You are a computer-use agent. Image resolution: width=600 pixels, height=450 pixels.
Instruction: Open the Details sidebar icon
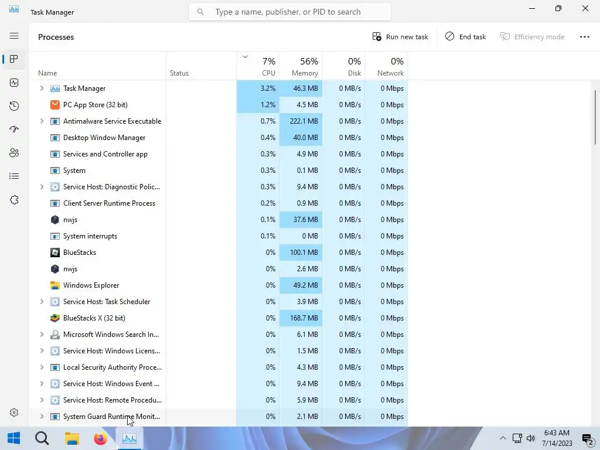pyautogui.click(x=14, y=176)
